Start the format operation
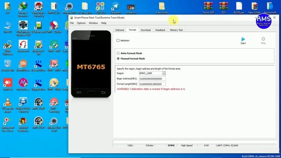Screen dimensions: 281x158 pos(243,40)
